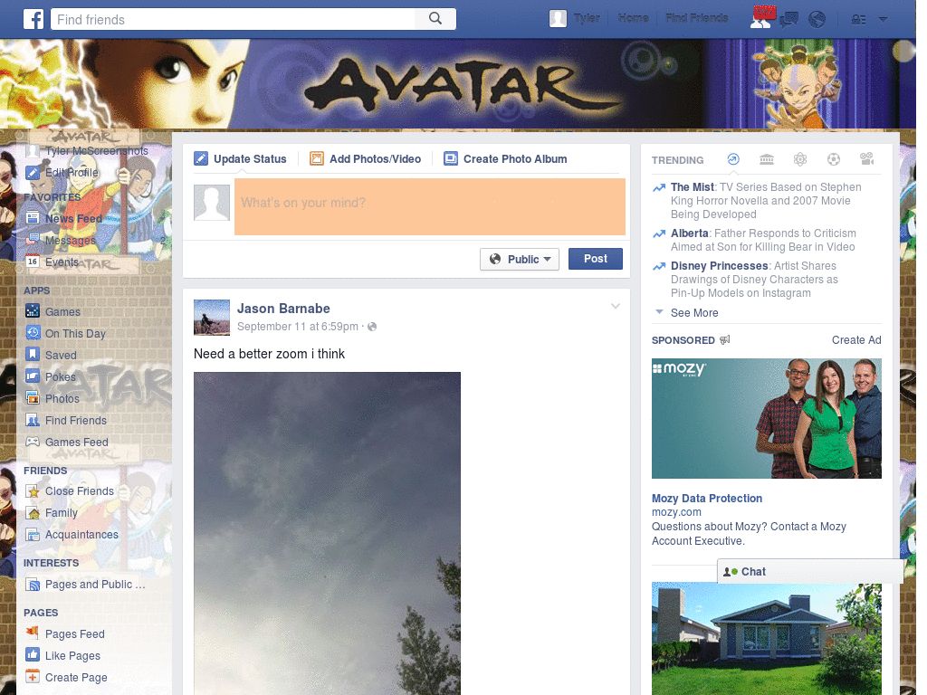Click the Post button
The image size is (927, 695).
pos(595,259)
